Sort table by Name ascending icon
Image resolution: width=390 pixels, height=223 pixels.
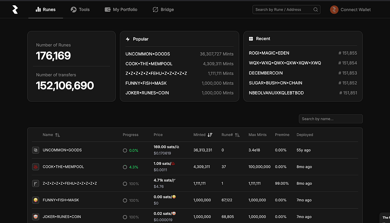tap(58, 135)
